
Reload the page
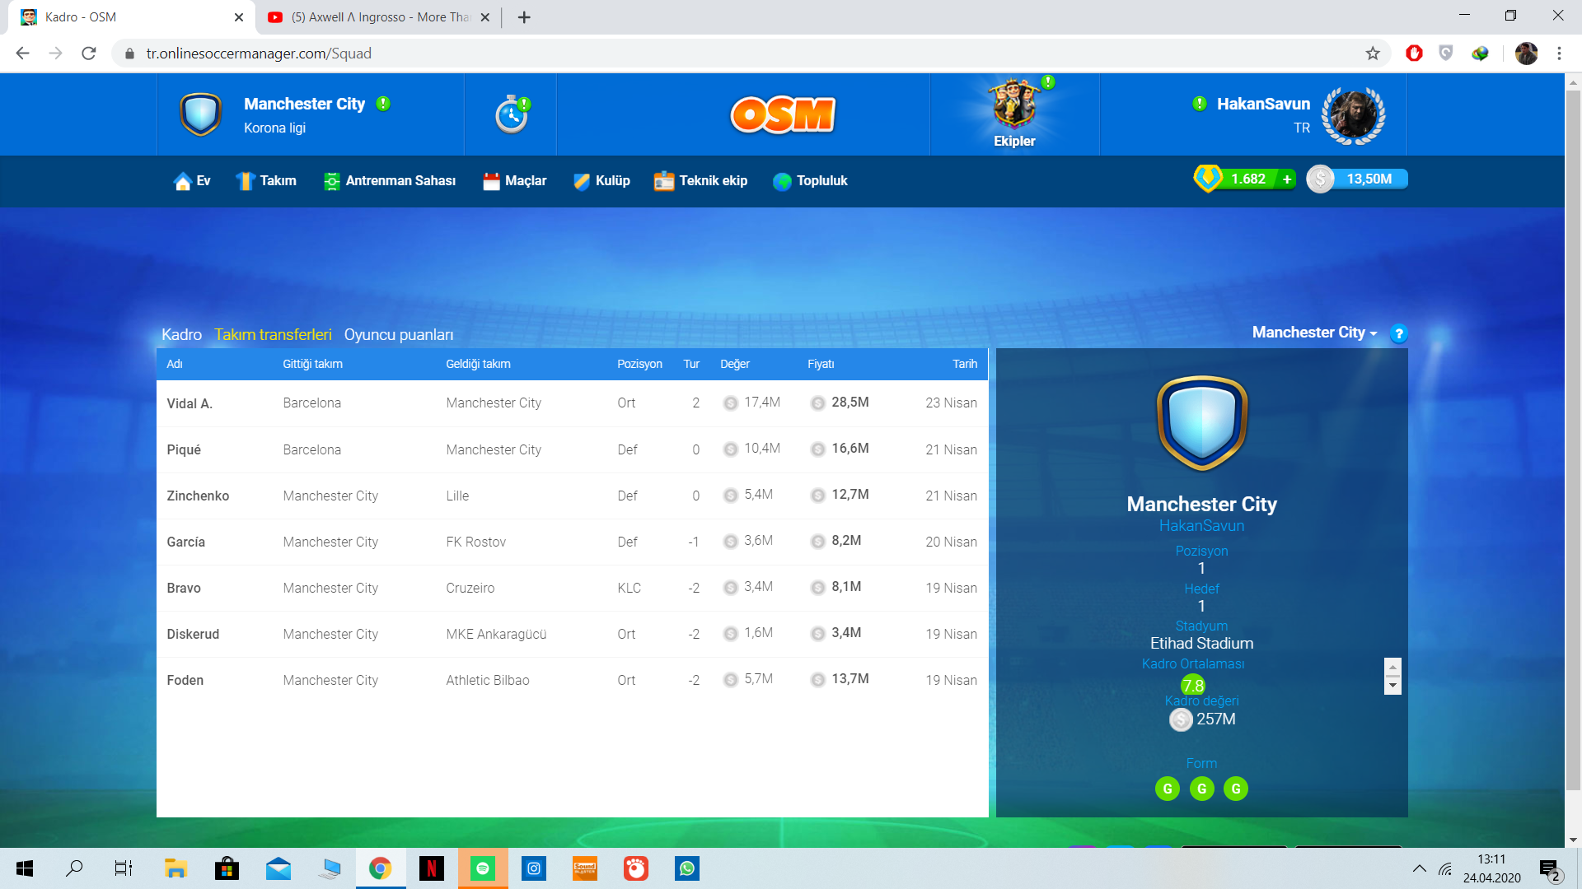click(x=89, y=54)
